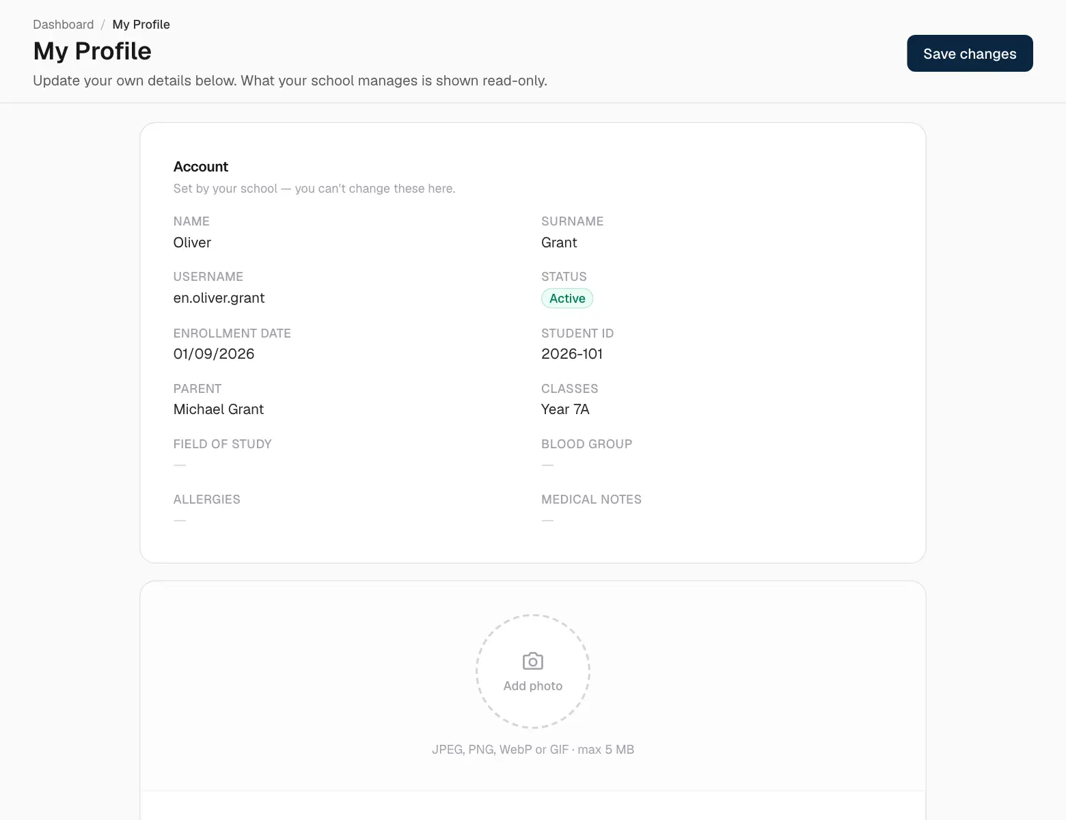Open the Dashboard breadcrumb link
The height and width of the screenshot is (820, 1066).
(64, 25)
